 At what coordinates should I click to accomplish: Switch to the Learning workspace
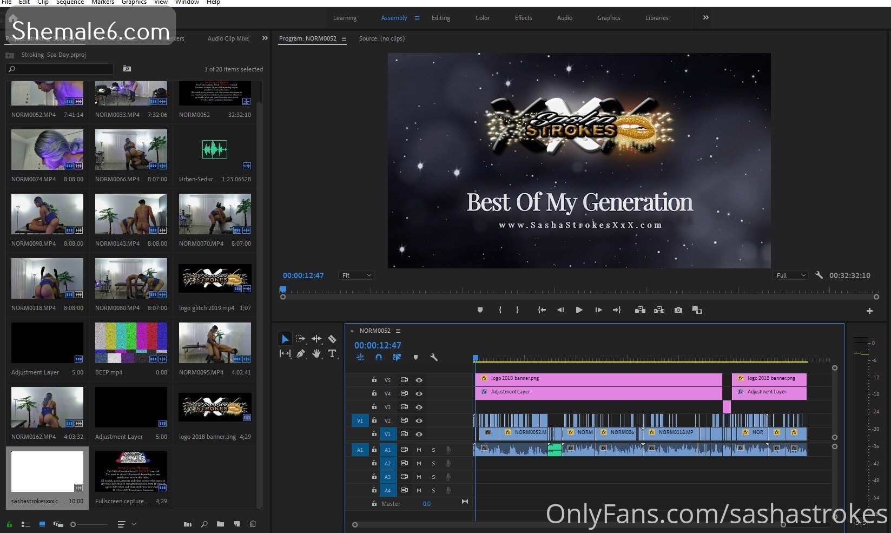[345, 18]
